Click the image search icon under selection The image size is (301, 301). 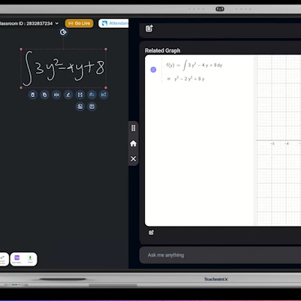[92, 95]
